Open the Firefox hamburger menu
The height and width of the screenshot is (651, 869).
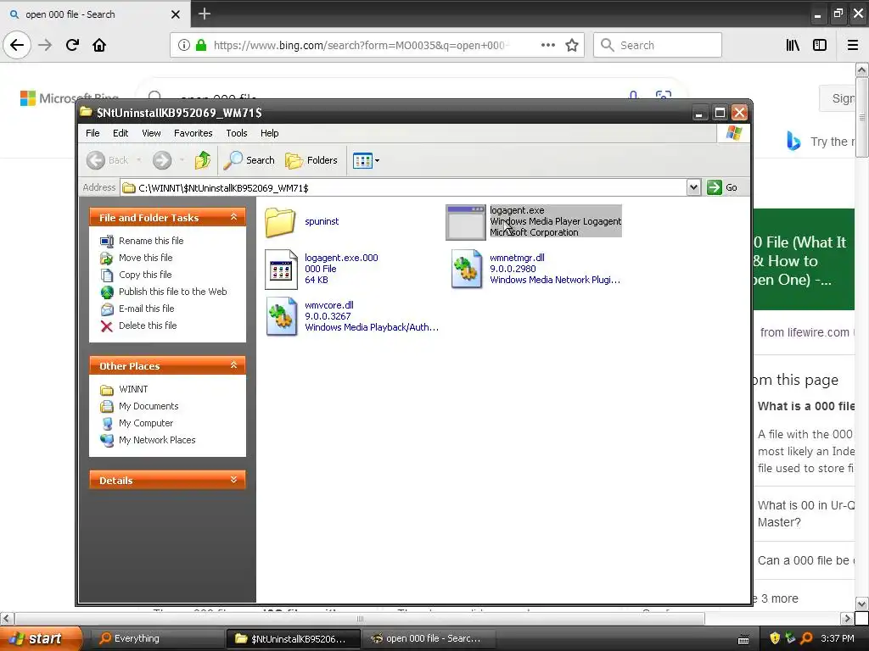point(852,45)
